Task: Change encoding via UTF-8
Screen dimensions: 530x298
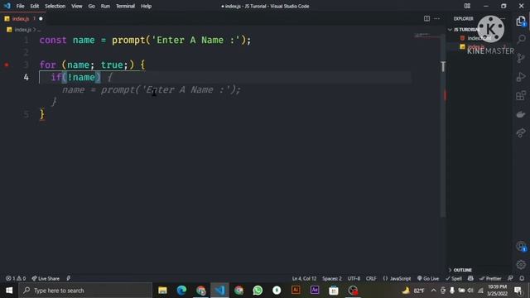Action: [x=354, y=278]
